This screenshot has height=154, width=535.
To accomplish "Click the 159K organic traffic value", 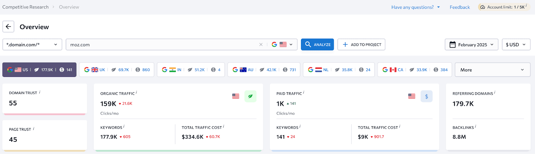I will 108,104.
